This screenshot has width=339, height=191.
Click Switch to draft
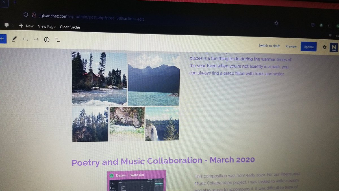[x=269, y=46]
